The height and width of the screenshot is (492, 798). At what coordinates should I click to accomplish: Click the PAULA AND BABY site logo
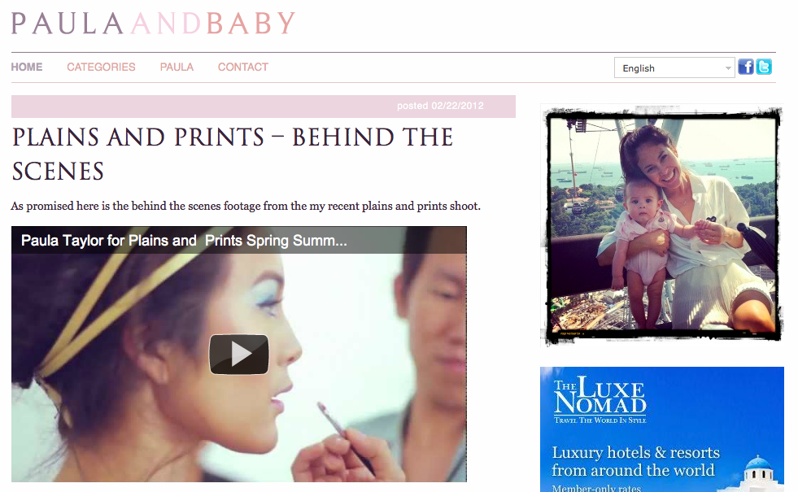153,24
